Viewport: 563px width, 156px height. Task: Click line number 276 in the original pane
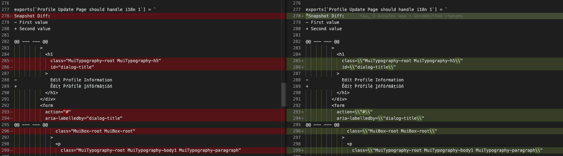click(x=5, y=3)
